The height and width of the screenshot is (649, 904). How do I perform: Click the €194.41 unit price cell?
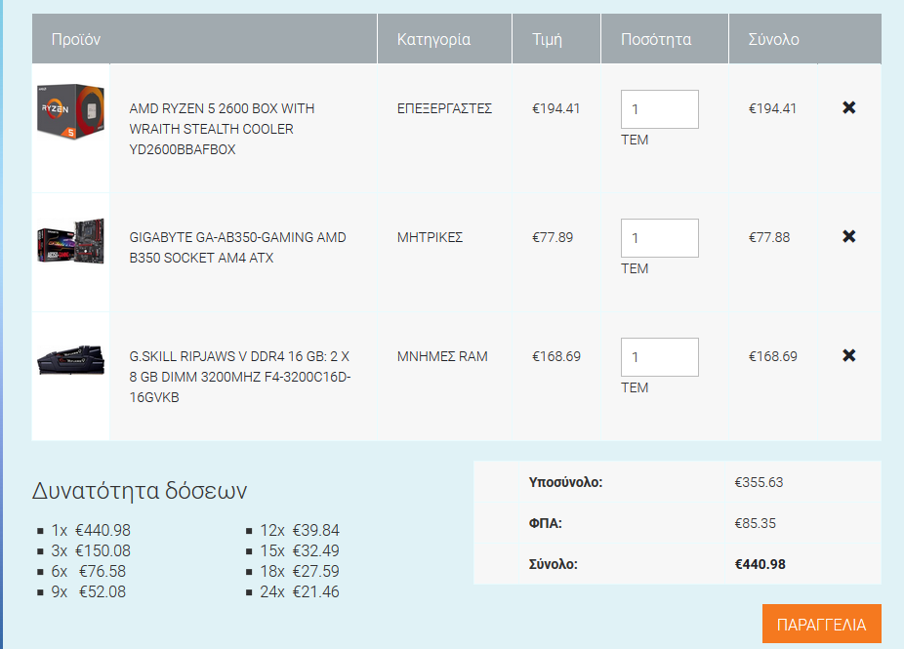[555, 109]
